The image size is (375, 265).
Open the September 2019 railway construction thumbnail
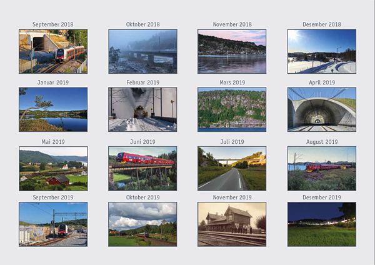53,224
